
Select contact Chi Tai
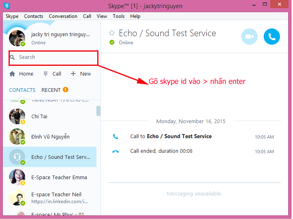[39, 117]
